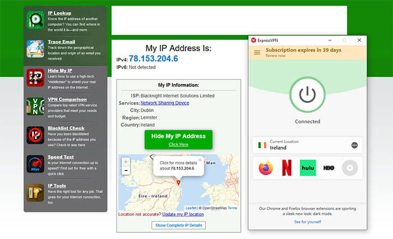Image resolution: width=393 pixels, height=239 pixels.
Task: Open the IP Lookup link
Action: tap(60, 13)
